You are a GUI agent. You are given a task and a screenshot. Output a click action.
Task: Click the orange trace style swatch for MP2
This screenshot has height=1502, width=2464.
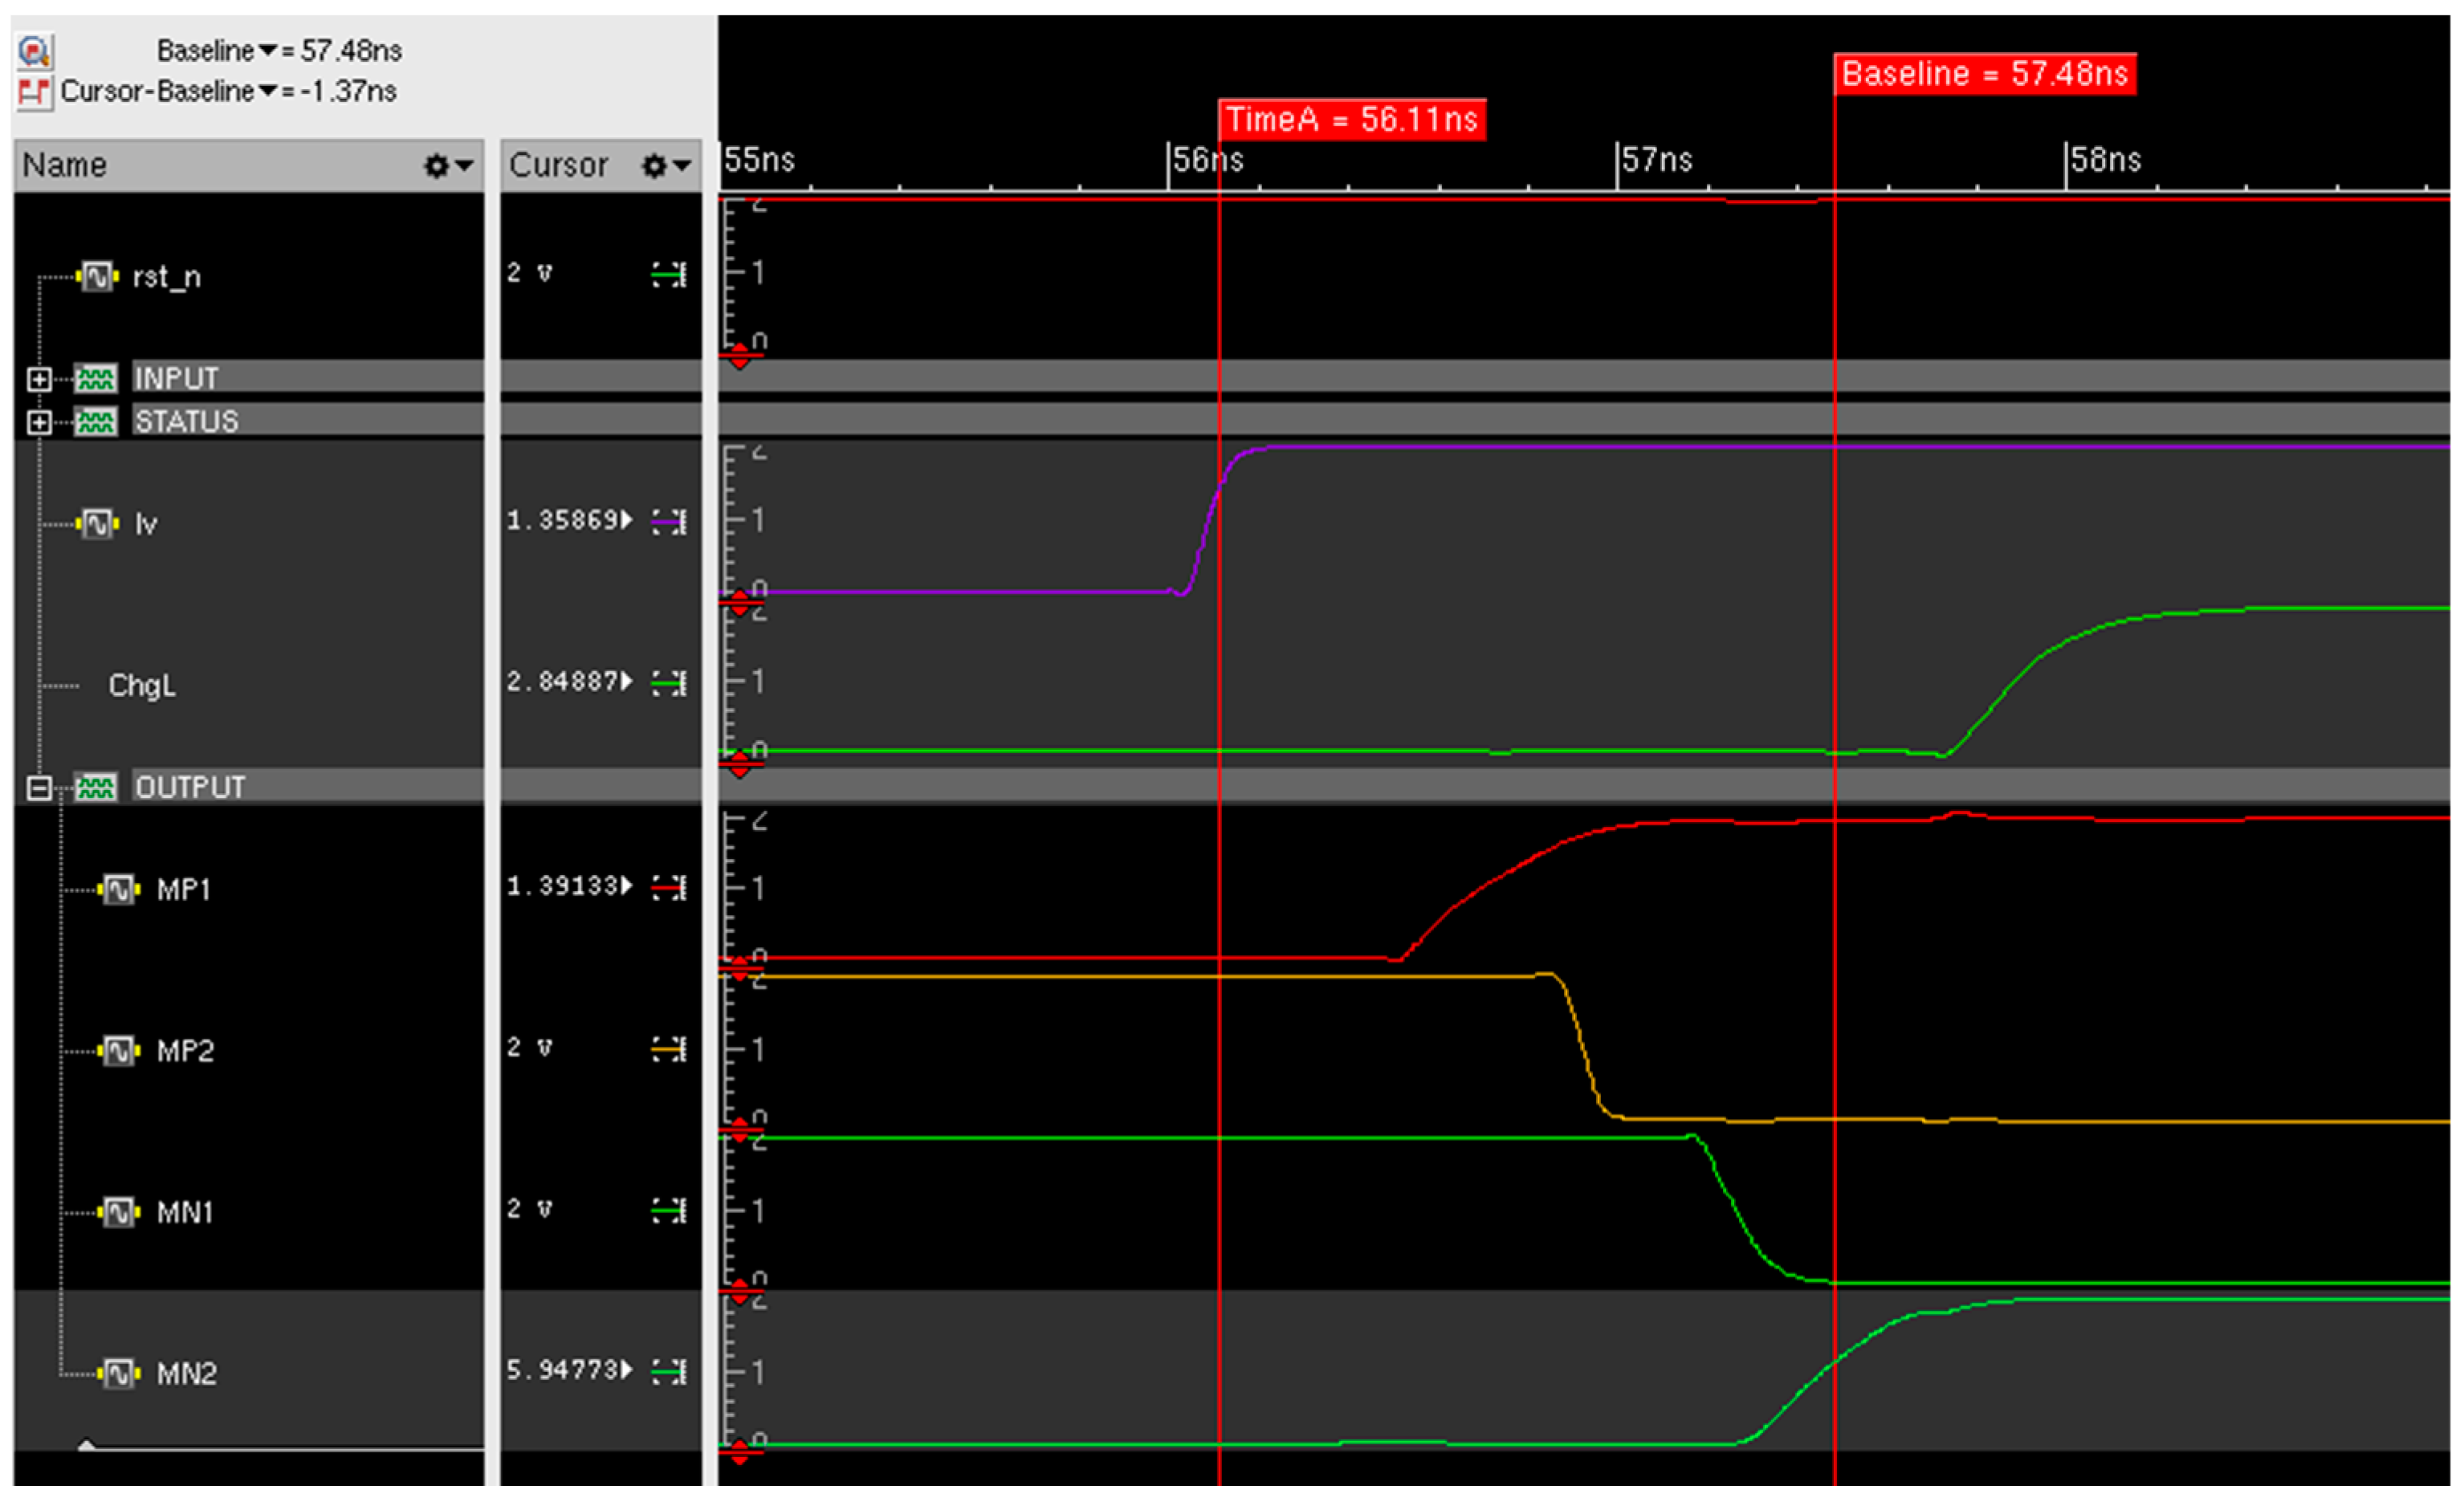click(x=668, y=1049)
